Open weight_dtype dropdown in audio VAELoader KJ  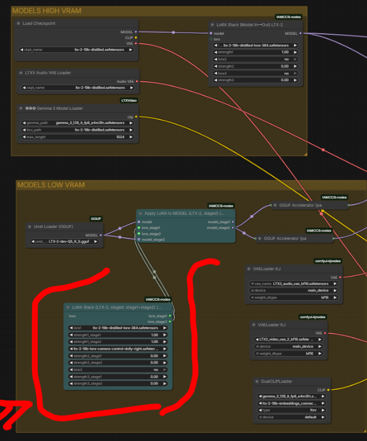[x=294, y=298]
